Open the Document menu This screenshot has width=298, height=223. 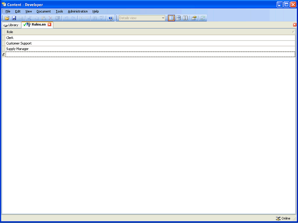(43, 11)
